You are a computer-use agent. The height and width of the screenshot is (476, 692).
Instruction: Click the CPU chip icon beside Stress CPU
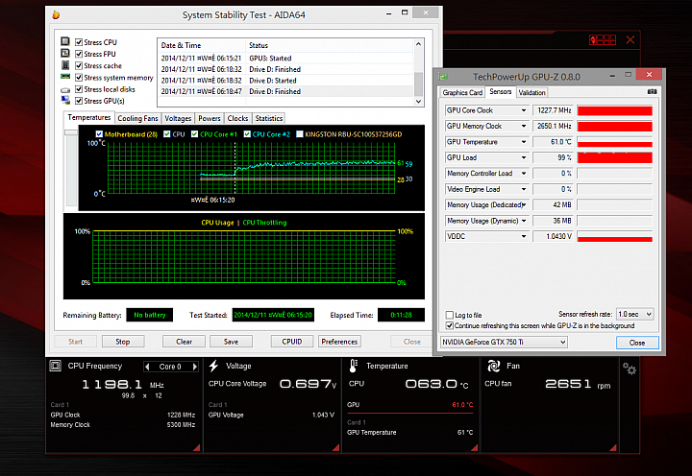[65, 41]
